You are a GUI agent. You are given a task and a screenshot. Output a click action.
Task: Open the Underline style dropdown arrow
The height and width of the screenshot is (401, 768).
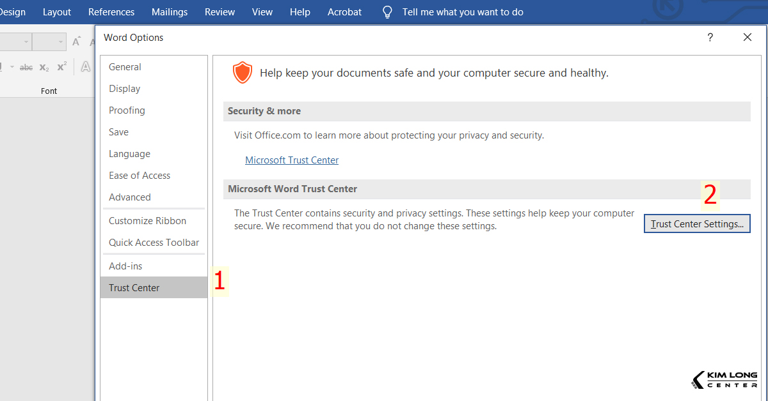coord(12,67)
